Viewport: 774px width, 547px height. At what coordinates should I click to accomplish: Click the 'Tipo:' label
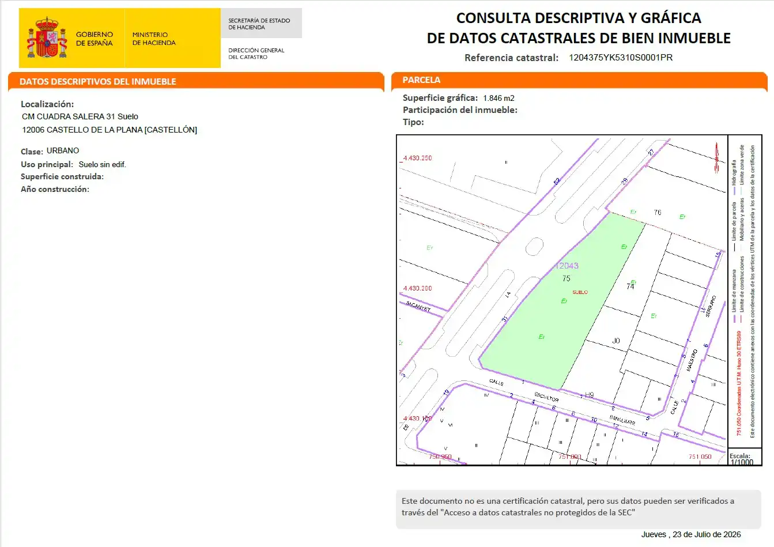413,122
